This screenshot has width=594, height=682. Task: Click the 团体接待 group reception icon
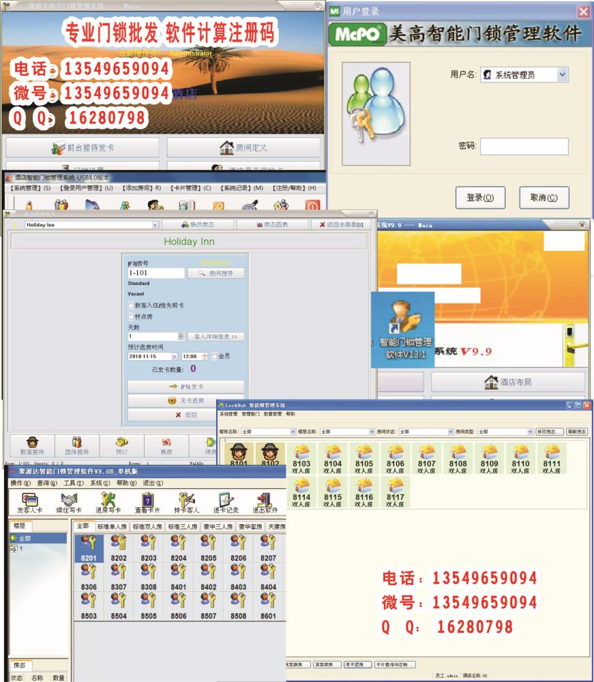[x=77, y=446]
